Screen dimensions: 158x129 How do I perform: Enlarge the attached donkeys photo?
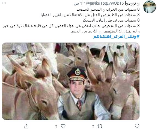[x=71, y=81]
